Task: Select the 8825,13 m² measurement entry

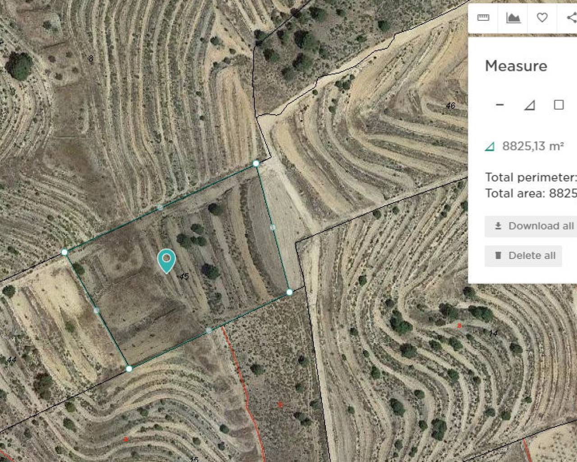Action: (x=532, y=146)
